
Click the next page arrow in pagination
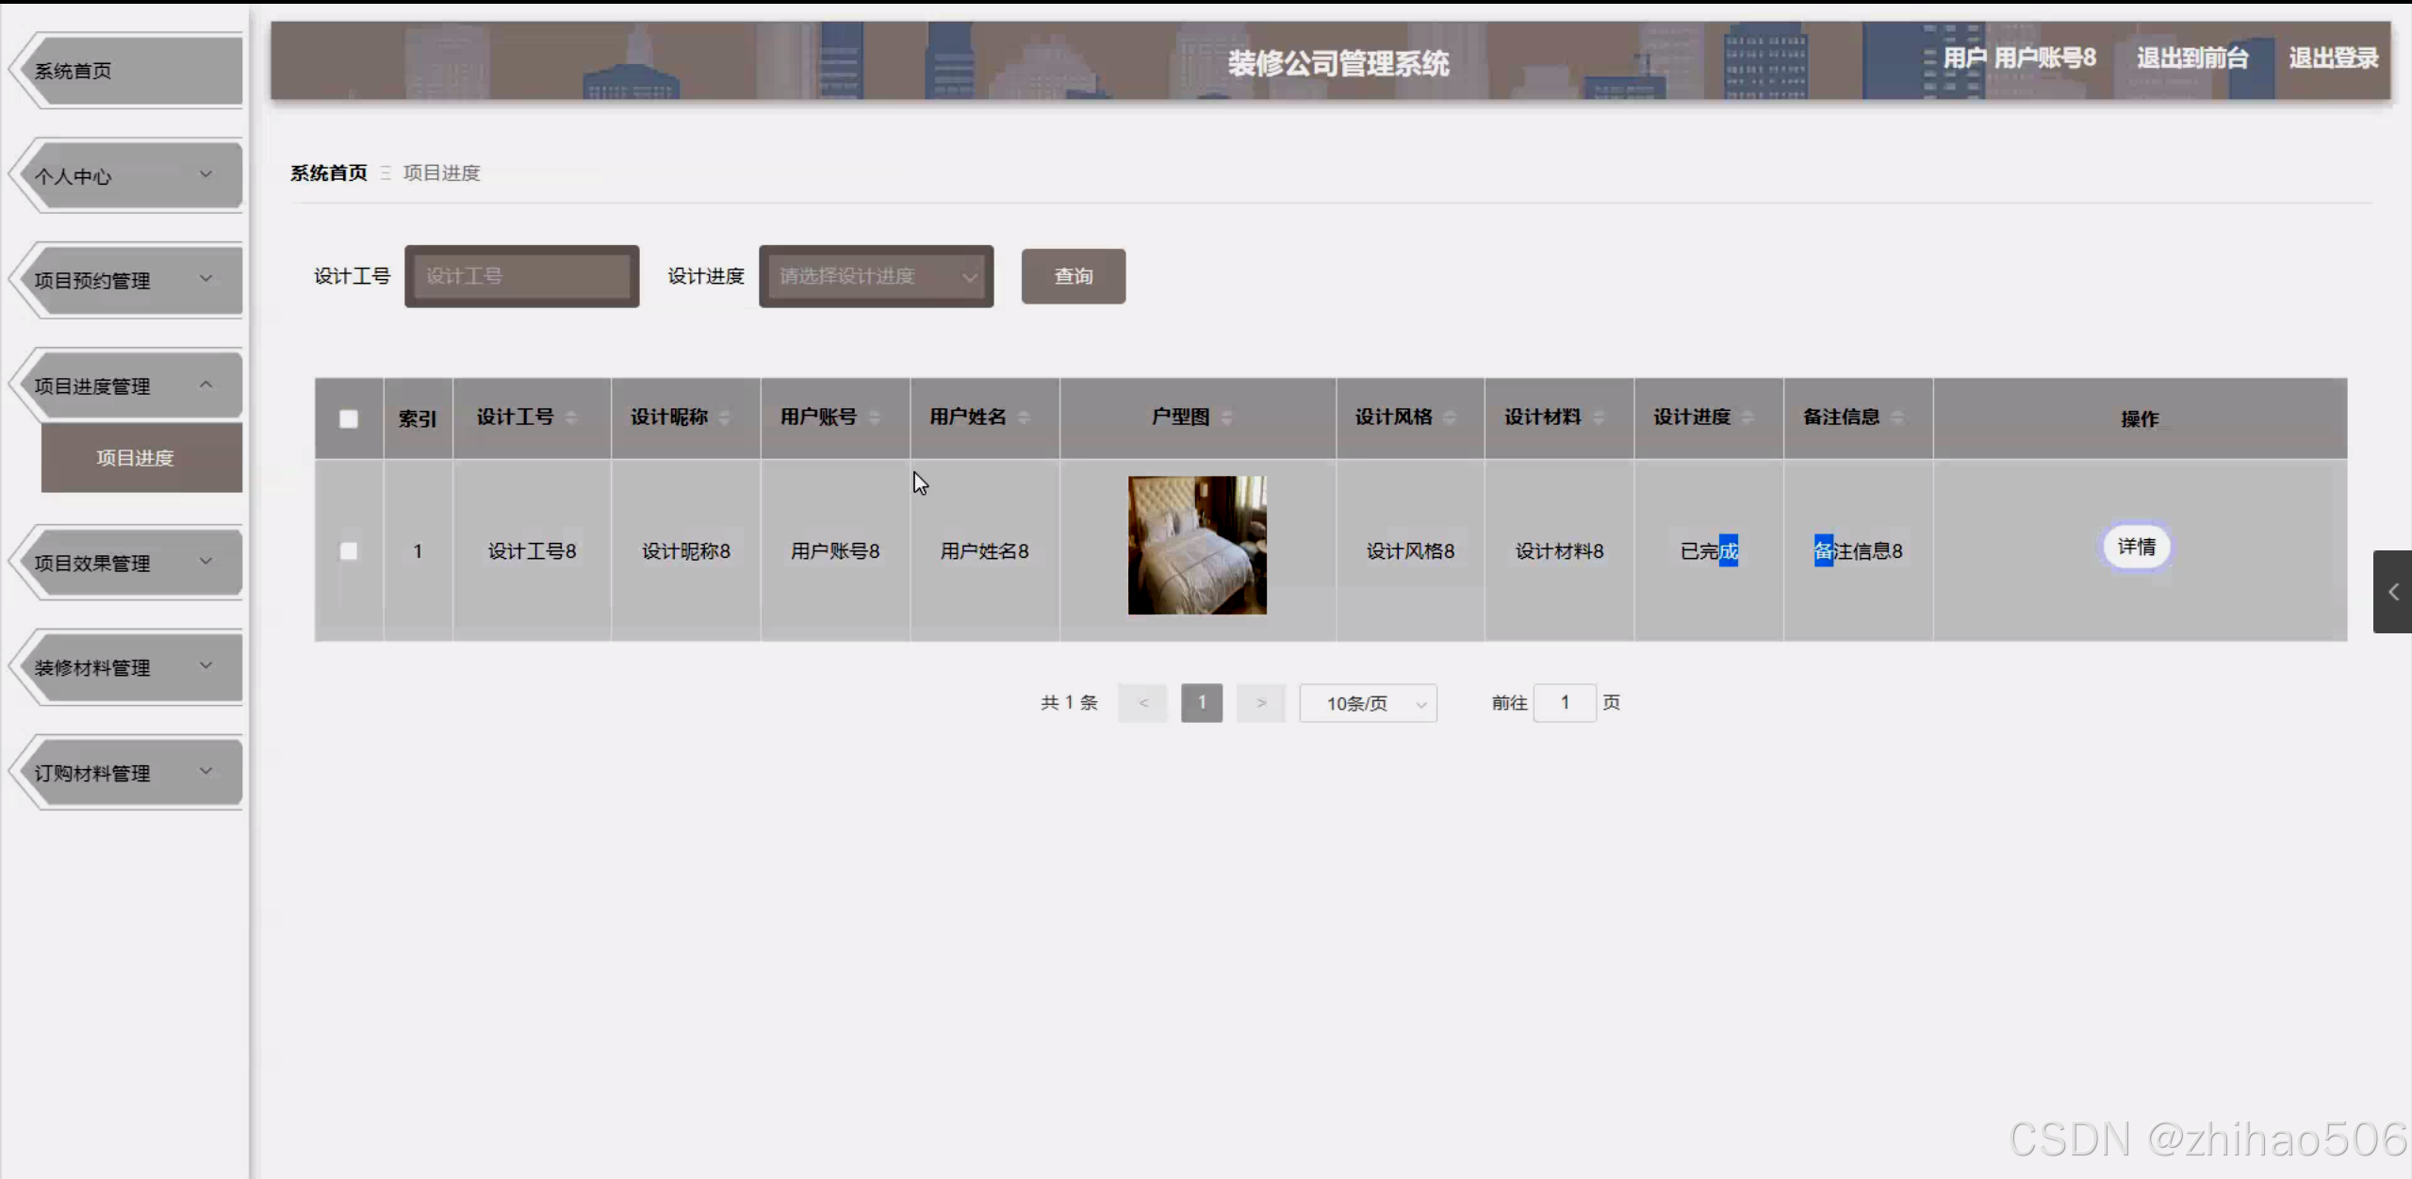(x=1261, y=702)
